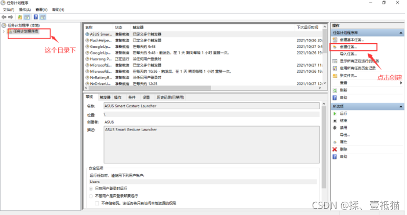The image size is (407, 215).
Task: Click the Refresh (刷新) icon in actions
Action: (335, 90)
